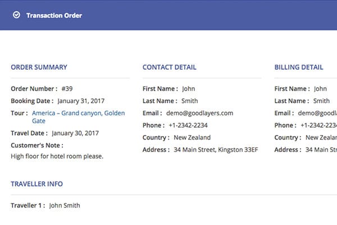Click the billing detail country value
This screenshot has width=337, height=225.
[x=321, y=138]
